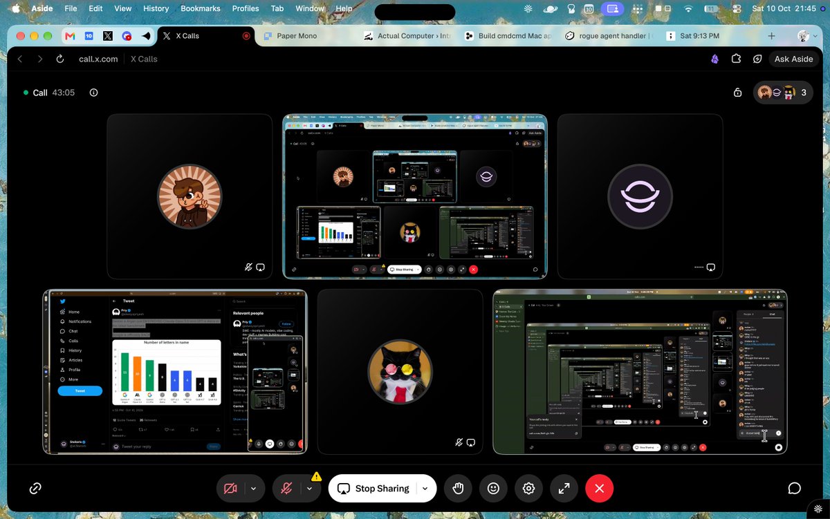The width and height of the screenshot is (830, 519).
Task: Open call settings gear
Action: coord(529,489)
